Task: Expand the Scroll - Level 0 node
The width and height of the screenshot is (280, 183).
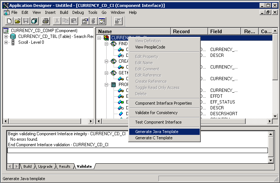Action: pyautogui.click(x=6, y=42)
